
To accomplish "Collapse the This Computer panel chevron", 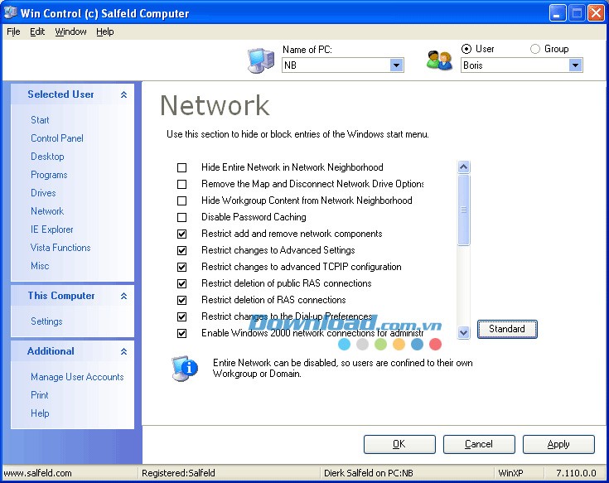I will (123, 297).
